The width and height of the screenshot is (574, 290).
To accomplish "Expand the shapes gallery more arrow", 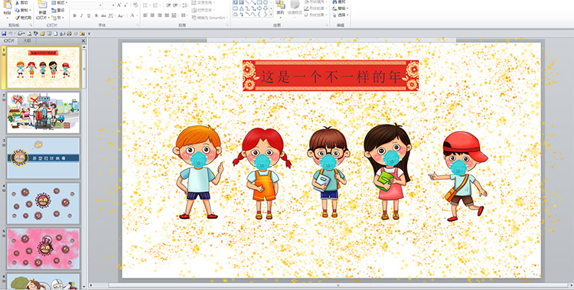I will click(x=271, y=15).
